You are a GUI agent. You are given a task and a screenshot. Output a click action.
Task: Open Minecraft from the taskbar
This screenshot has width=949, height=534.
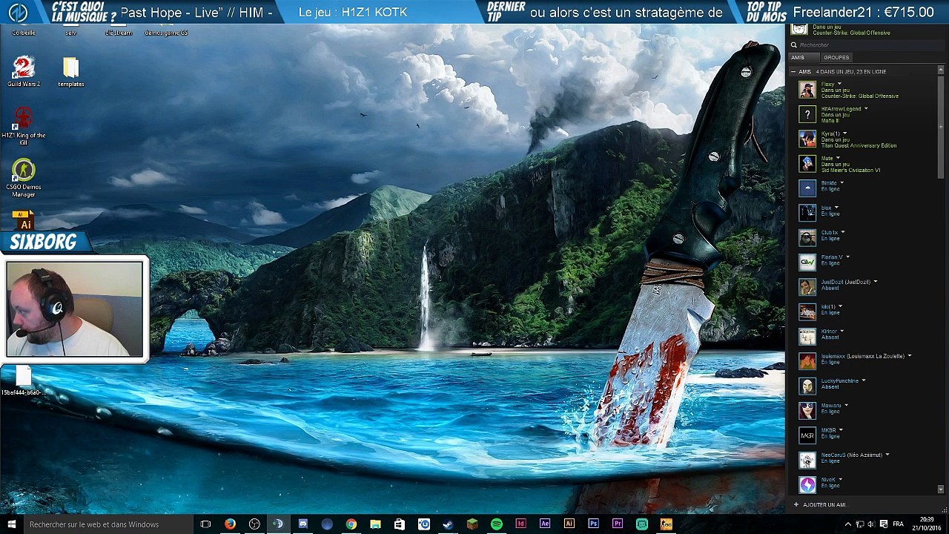(472, 524)
